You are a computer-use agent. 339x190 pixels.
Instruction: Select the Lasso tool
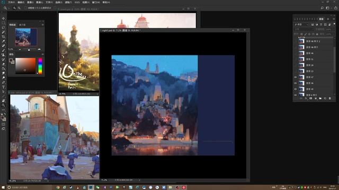pos(4,27)
